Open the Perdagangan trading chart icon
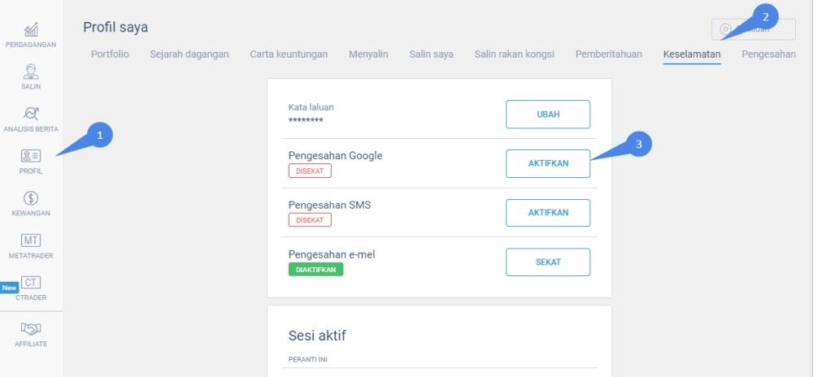Image resolution: width=813 pixels, height=377 pixels. tap(31, 30)
